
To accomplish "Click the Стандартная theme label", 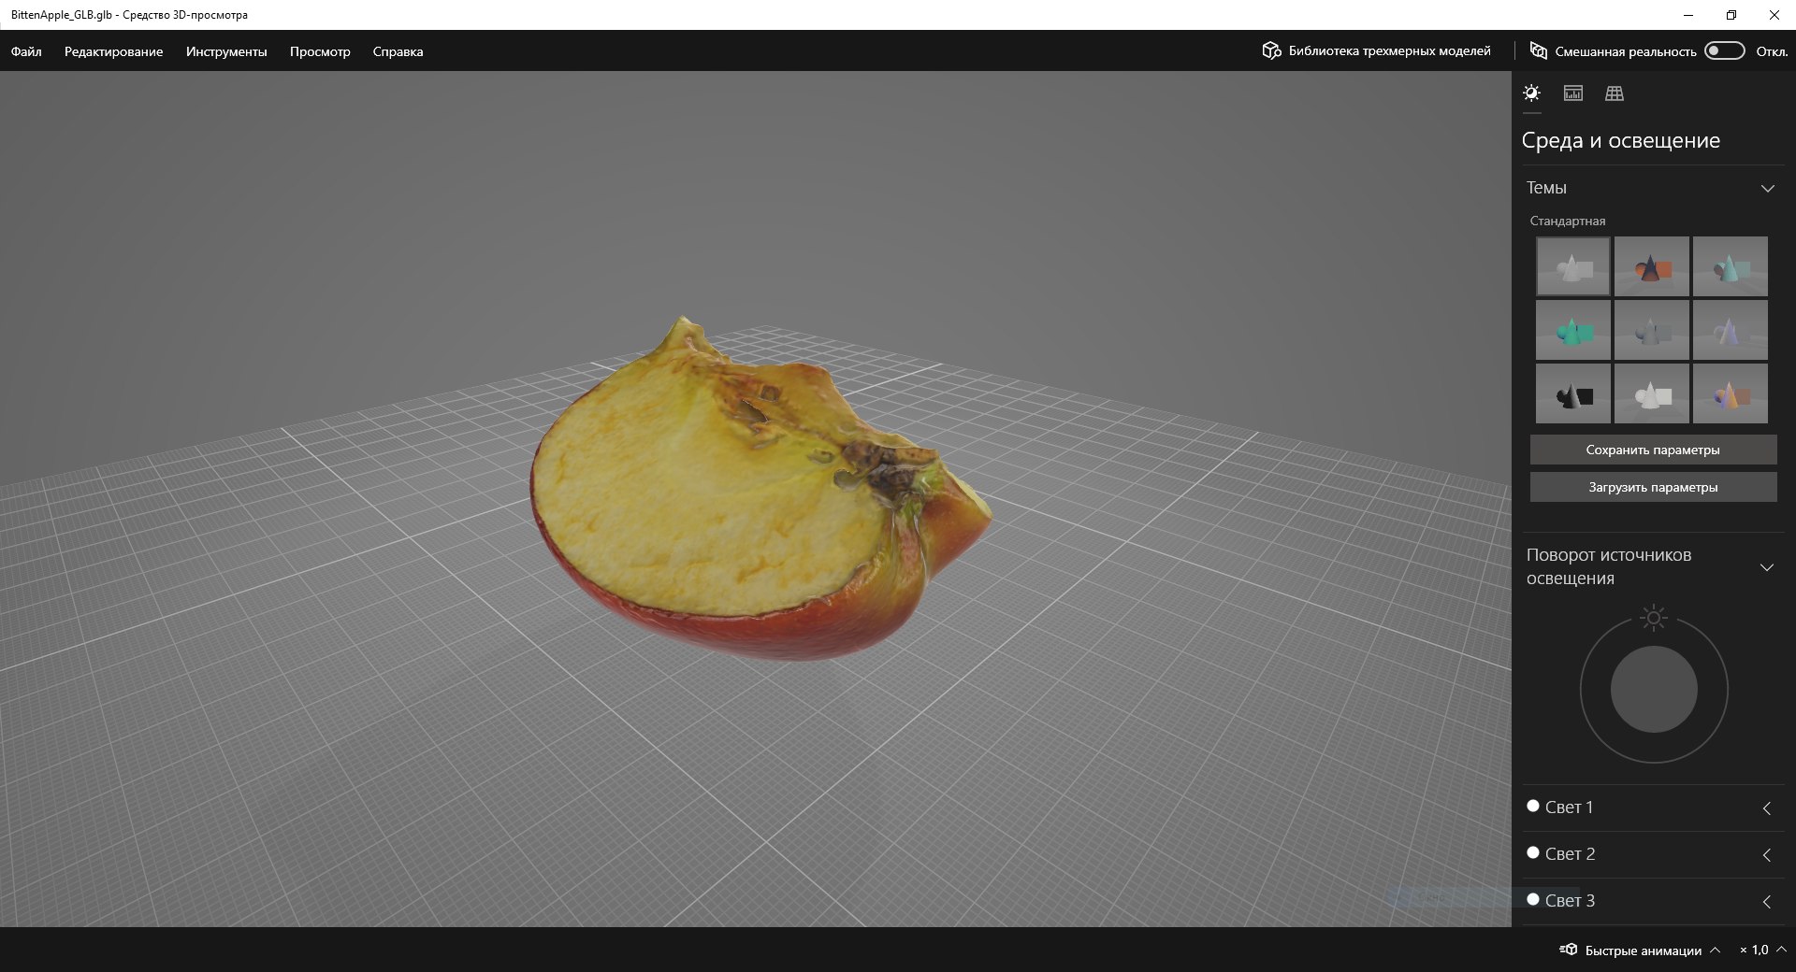I will coord(1568,221).
